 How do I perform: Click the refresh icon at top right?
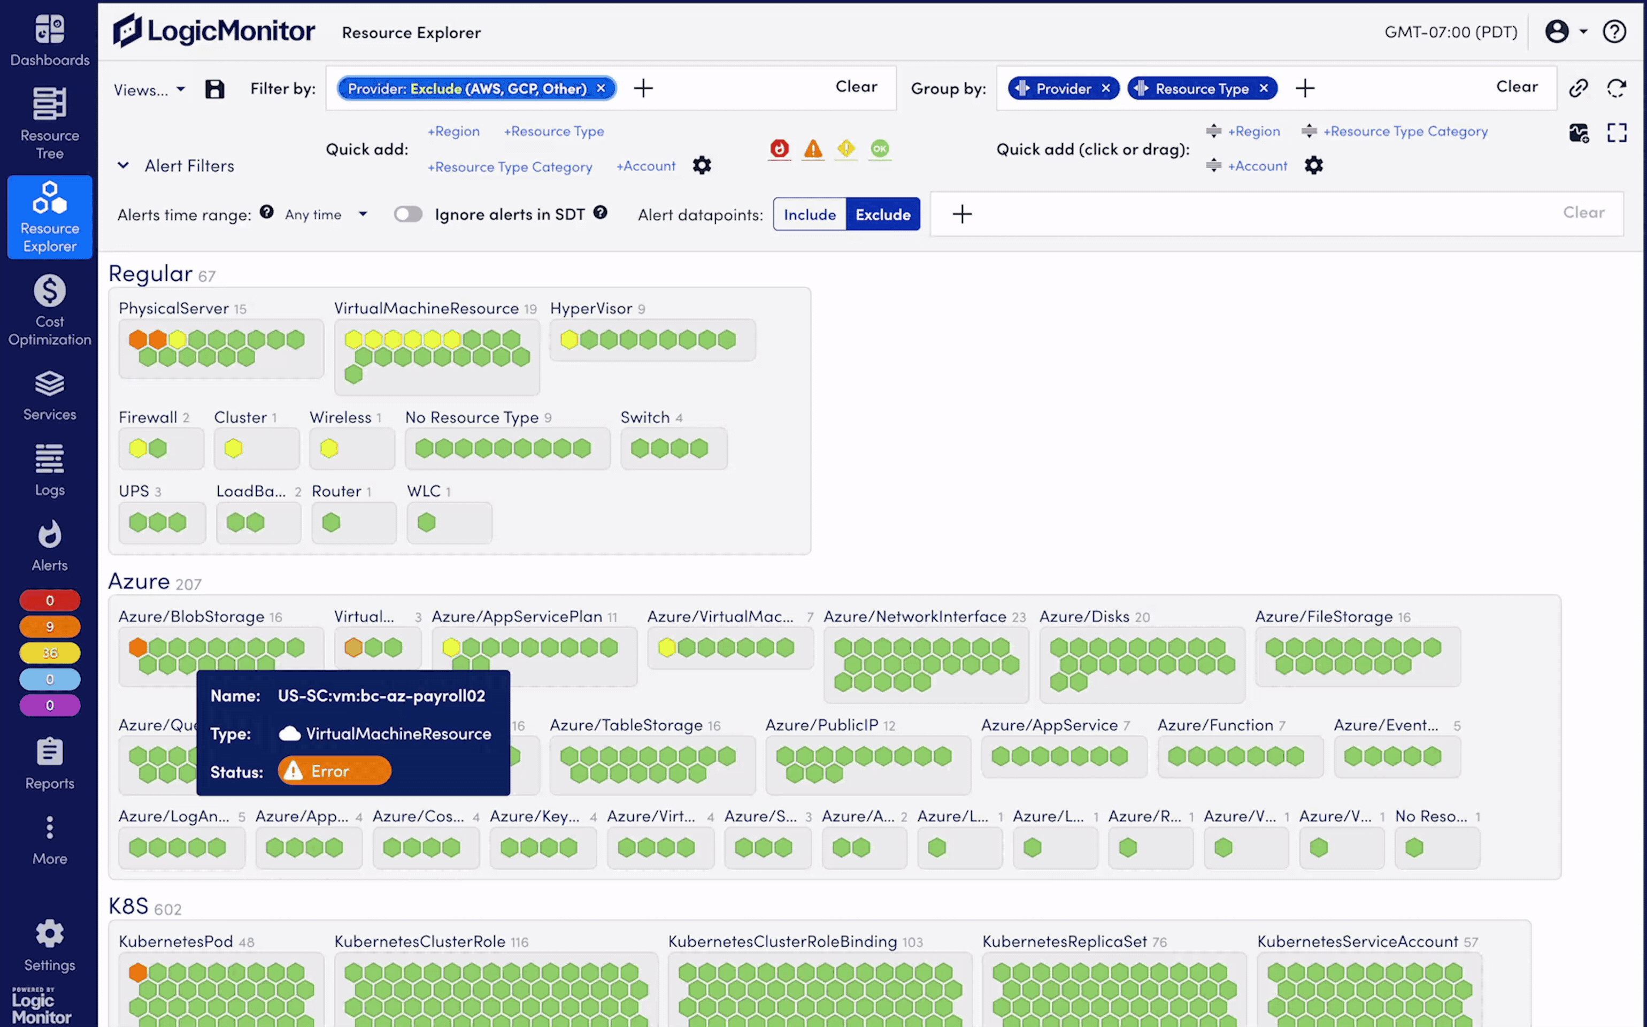[1617, 88]
